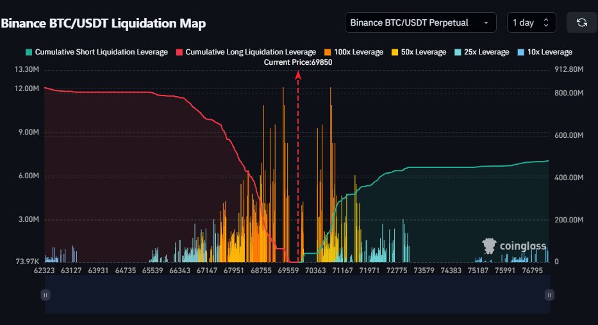The image size is (598, 325).
Task: Click the 400.00M right axis label
Action: coord(569,178)
